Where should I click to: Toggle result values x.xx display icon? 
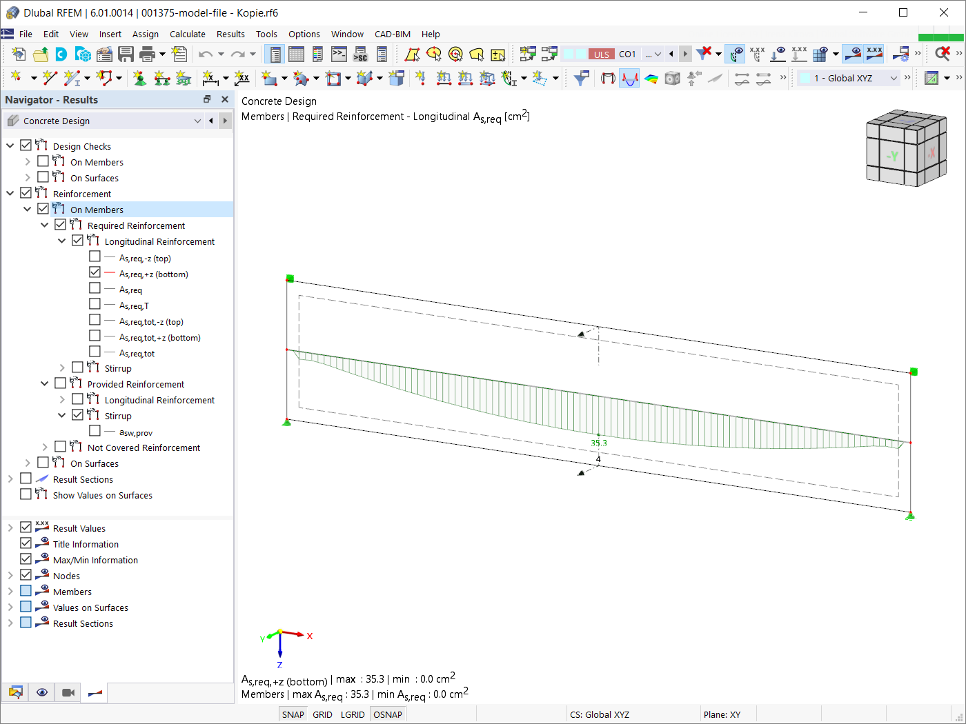[874, 54]
